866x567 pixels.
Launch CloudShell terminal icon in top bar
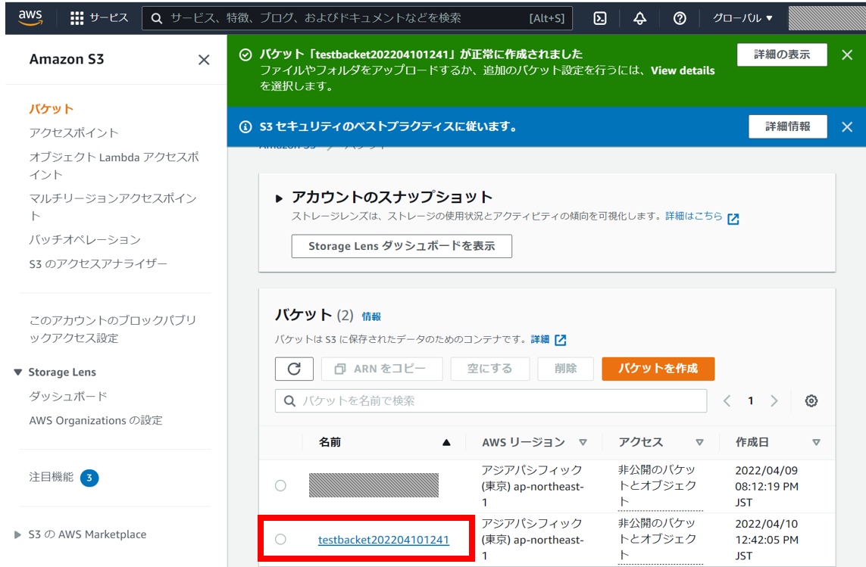pyautogui.click(x=600, y=18)
